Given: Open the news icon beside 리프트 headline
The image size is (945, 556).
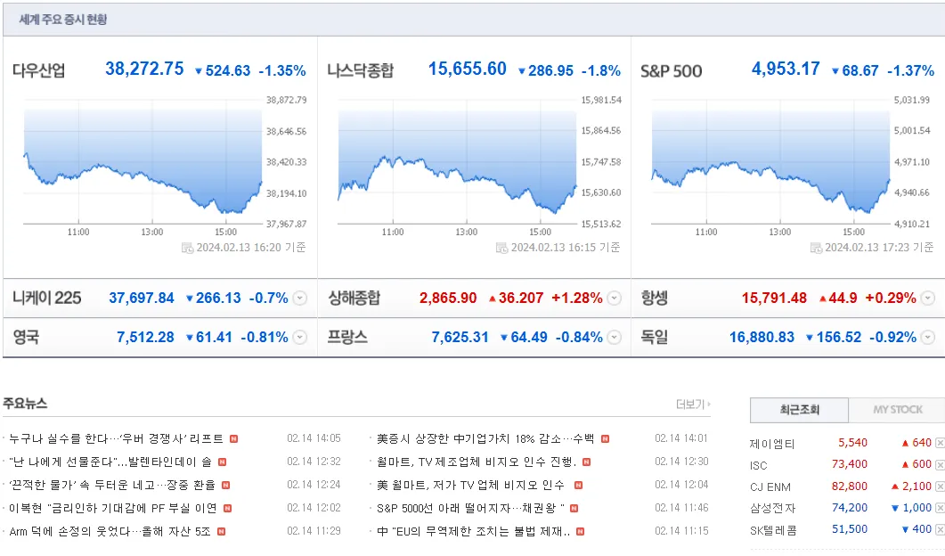Looking at the screenshot, I should [x=234, y=439].
